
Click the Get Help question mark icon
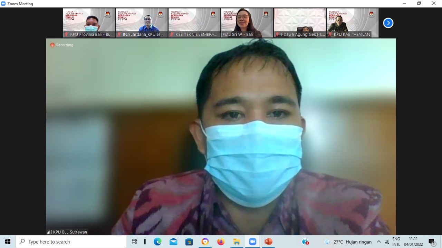tap(305, 242)
